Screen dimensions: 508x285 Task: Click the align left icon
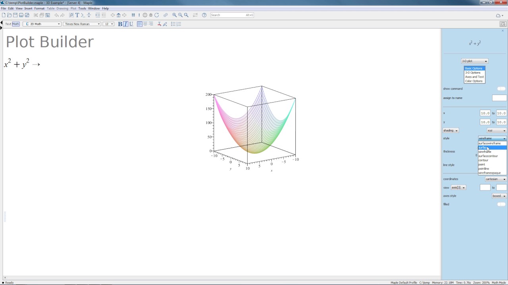140,24
